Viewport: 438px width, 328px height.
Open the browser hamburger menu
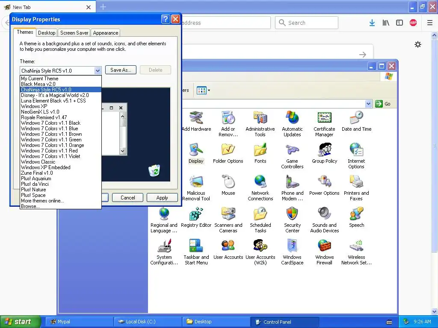pyautogui.click(x=430, y=23)
